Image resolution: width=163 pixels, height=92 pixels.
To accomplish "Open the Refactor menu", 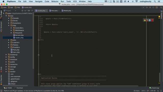I will (55, 2).
